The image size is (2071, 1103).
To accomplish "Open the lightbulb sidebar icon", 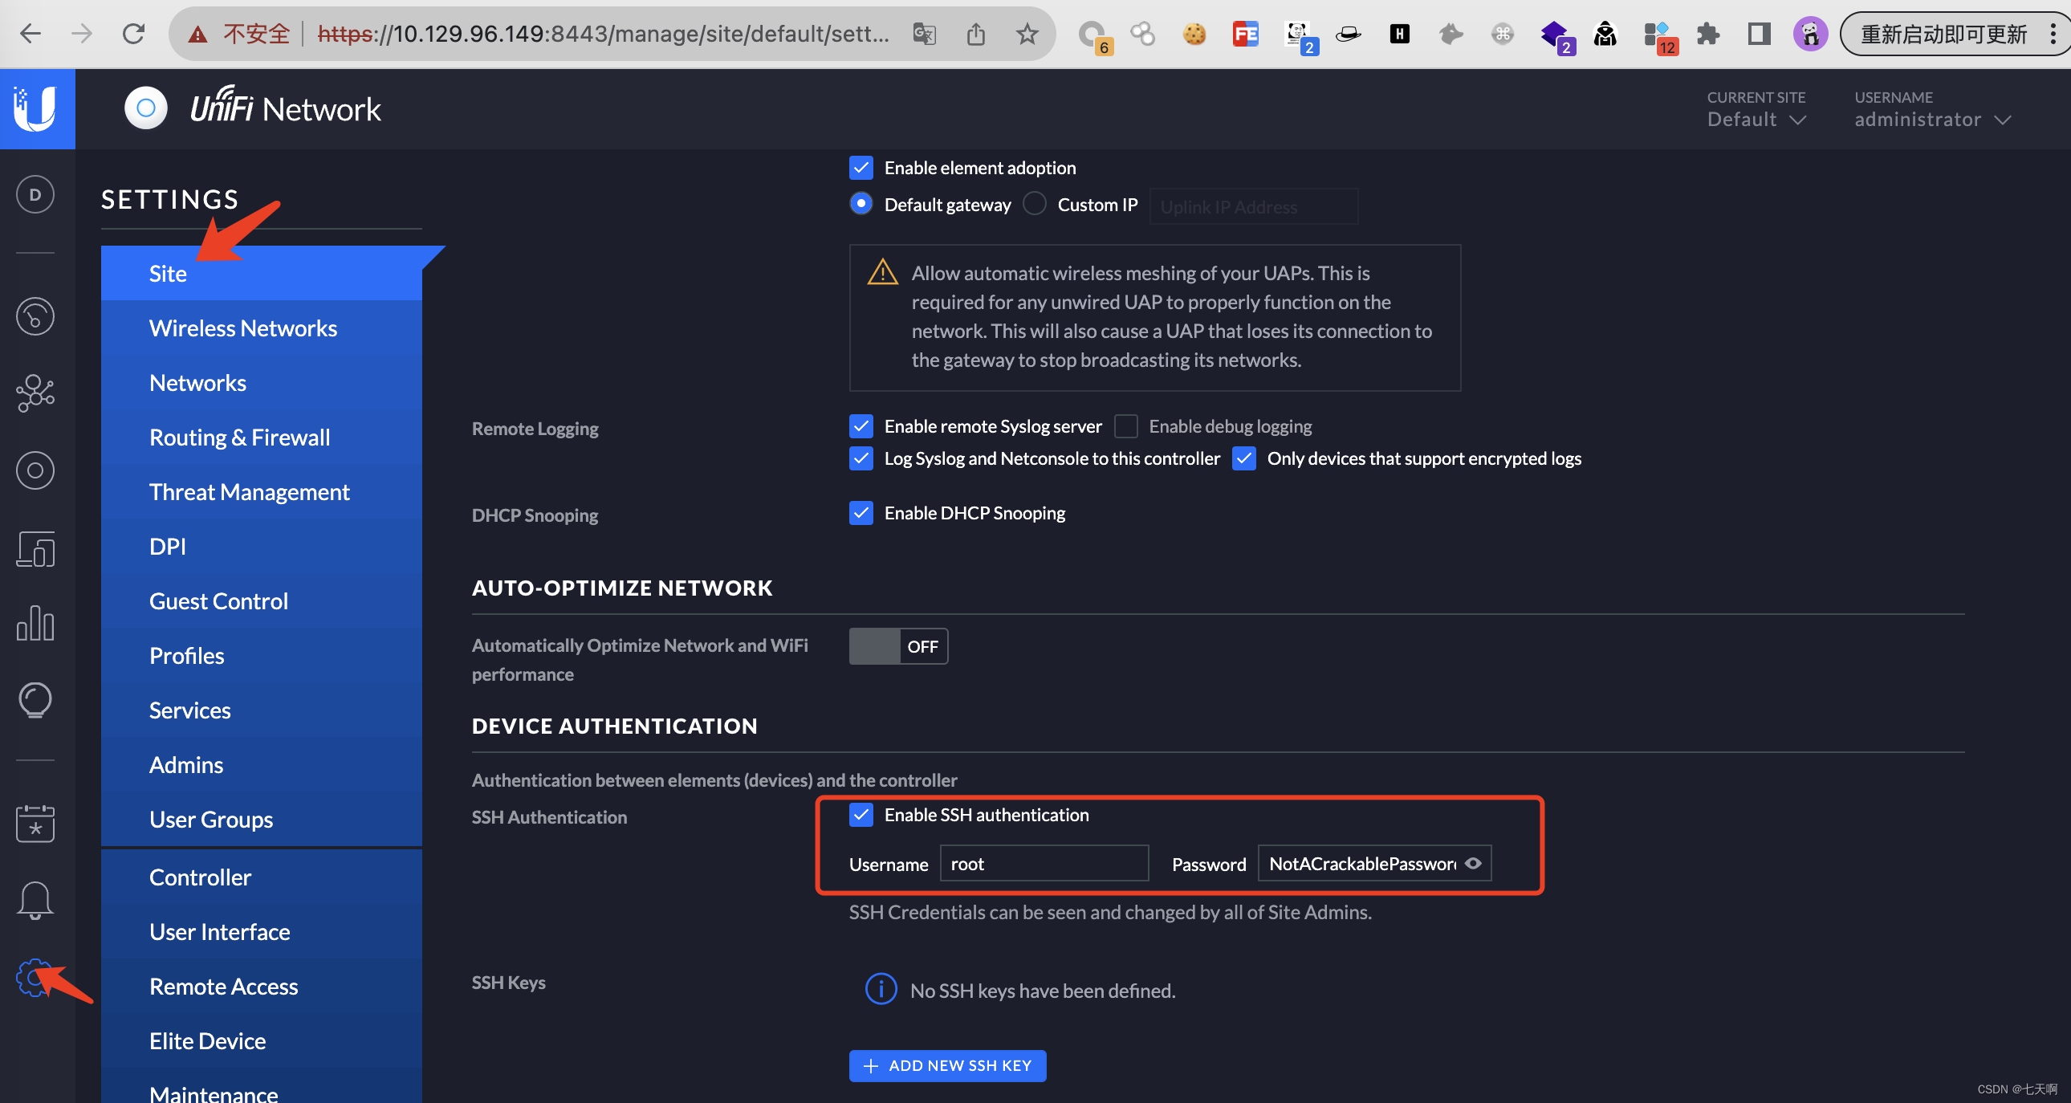I will pyautogui.click(x=35, y=700).
